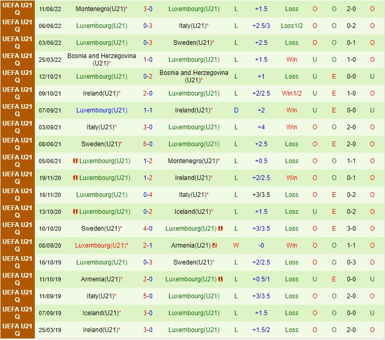This screenshot has height=340, width=385.
Task: Select the 5-0 score on 11/09/19
Action: pyautogui.click(x=148, y=296)
